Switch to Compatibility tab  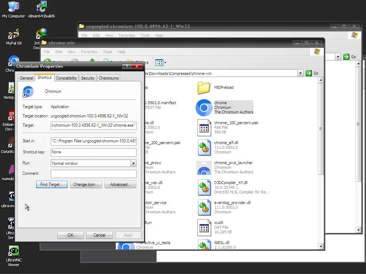pyautogui.click(x=66, y=78)
